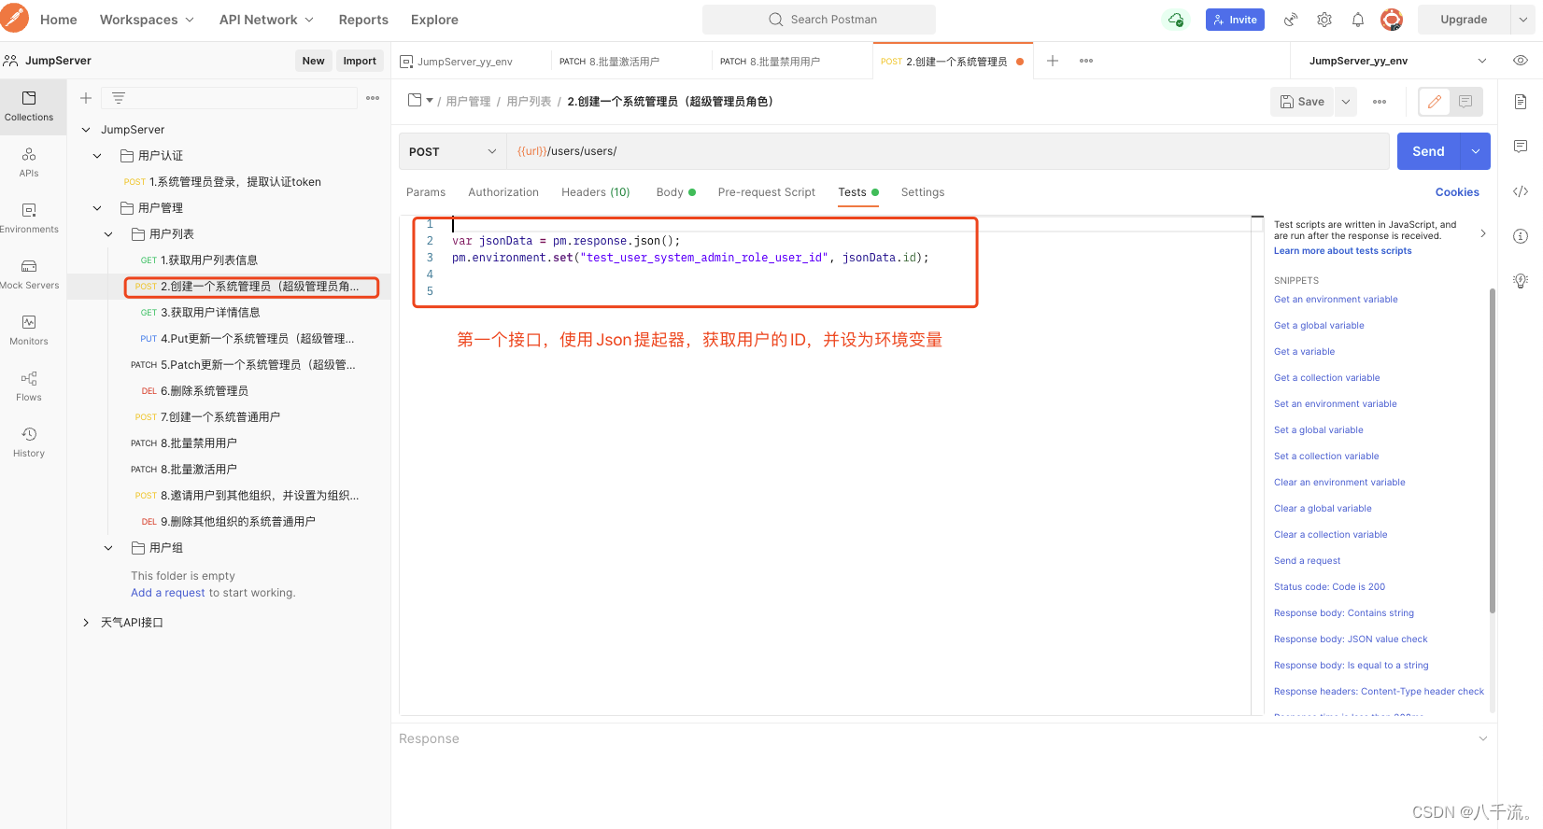Switch to the Params tab
This screenshot has height=829, width=1543.
pos(426,192)
